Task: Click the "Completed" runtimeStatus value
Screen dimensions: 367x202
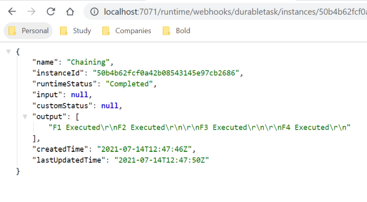Action: [x=129, y=84]
